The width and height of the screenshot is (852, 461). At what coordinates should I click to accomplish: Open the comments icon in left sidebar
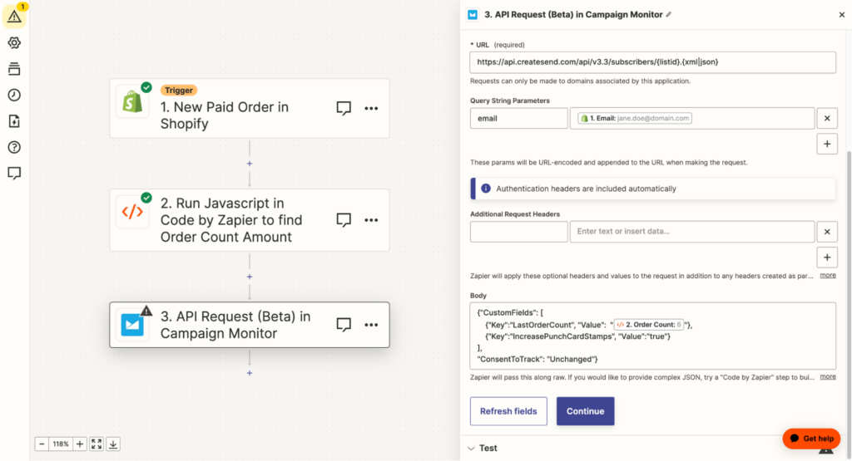point(14,173)
